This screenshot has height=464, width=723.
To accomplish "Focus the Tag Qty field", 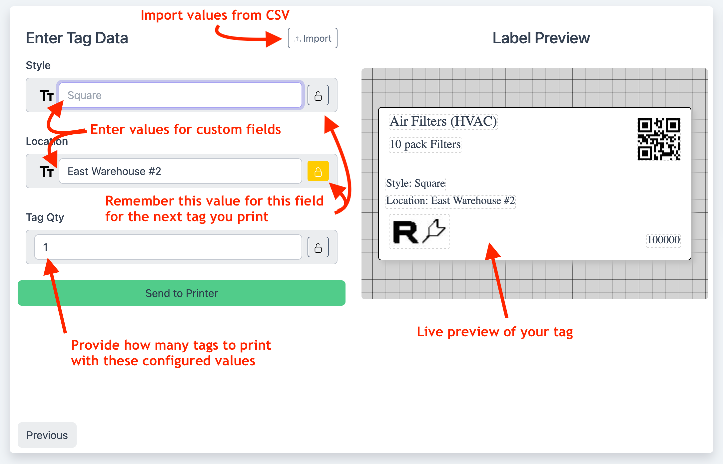I will tap(168, 247).
